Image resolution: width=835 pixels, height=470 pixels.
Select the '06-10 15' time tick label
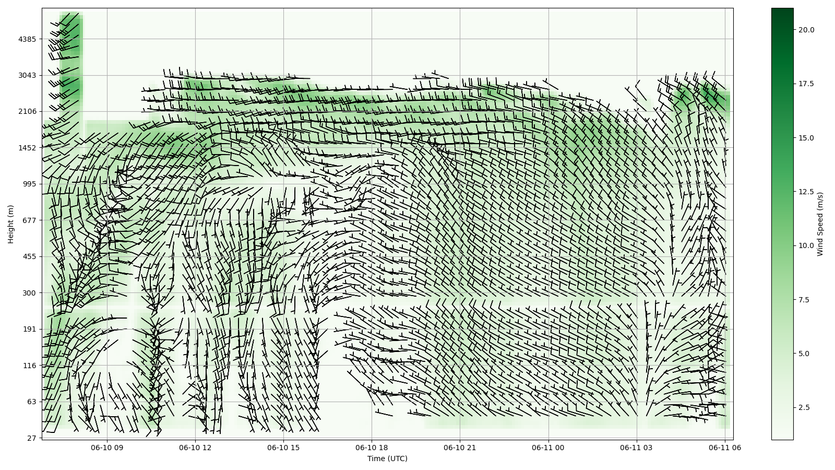tap(283, 448)
